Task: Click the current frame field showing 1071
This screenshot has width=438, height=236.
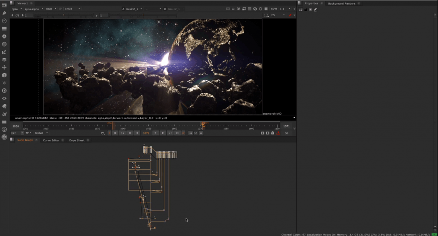Action: pyautogui.click(x=146, y=133)
